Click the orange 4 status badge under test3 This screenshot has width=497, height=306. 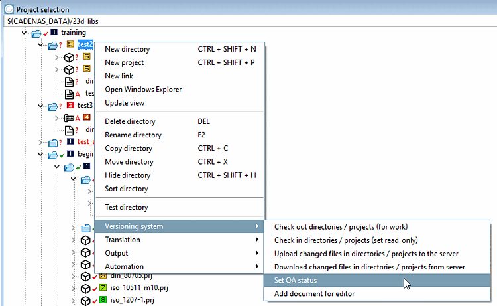[x=87, y=117]
